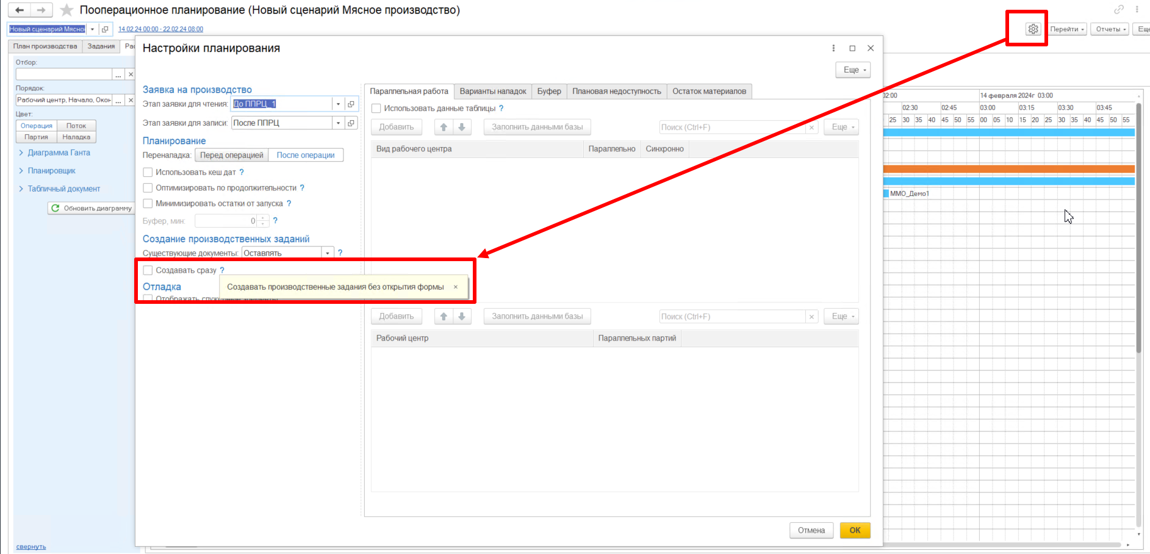Open the Этап заявки для записи dropdown
The width and height of the screenshot is (1150, 554).
click(x=338, y=123)
